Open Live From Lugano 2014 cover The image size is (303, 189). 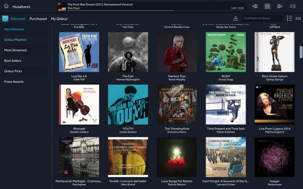point(275,105)
